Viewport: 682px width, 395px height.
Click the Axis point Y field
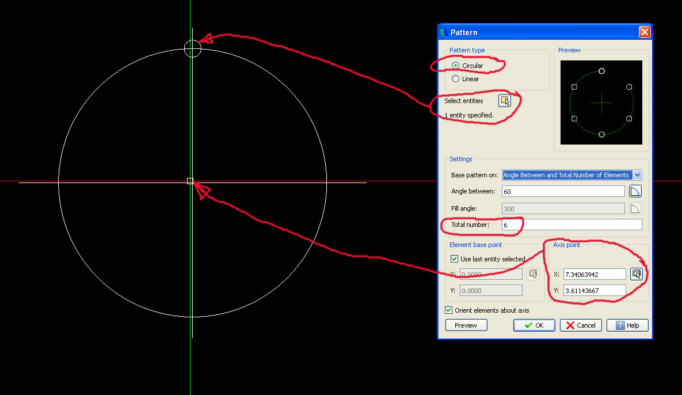click(x=595, y=290)
